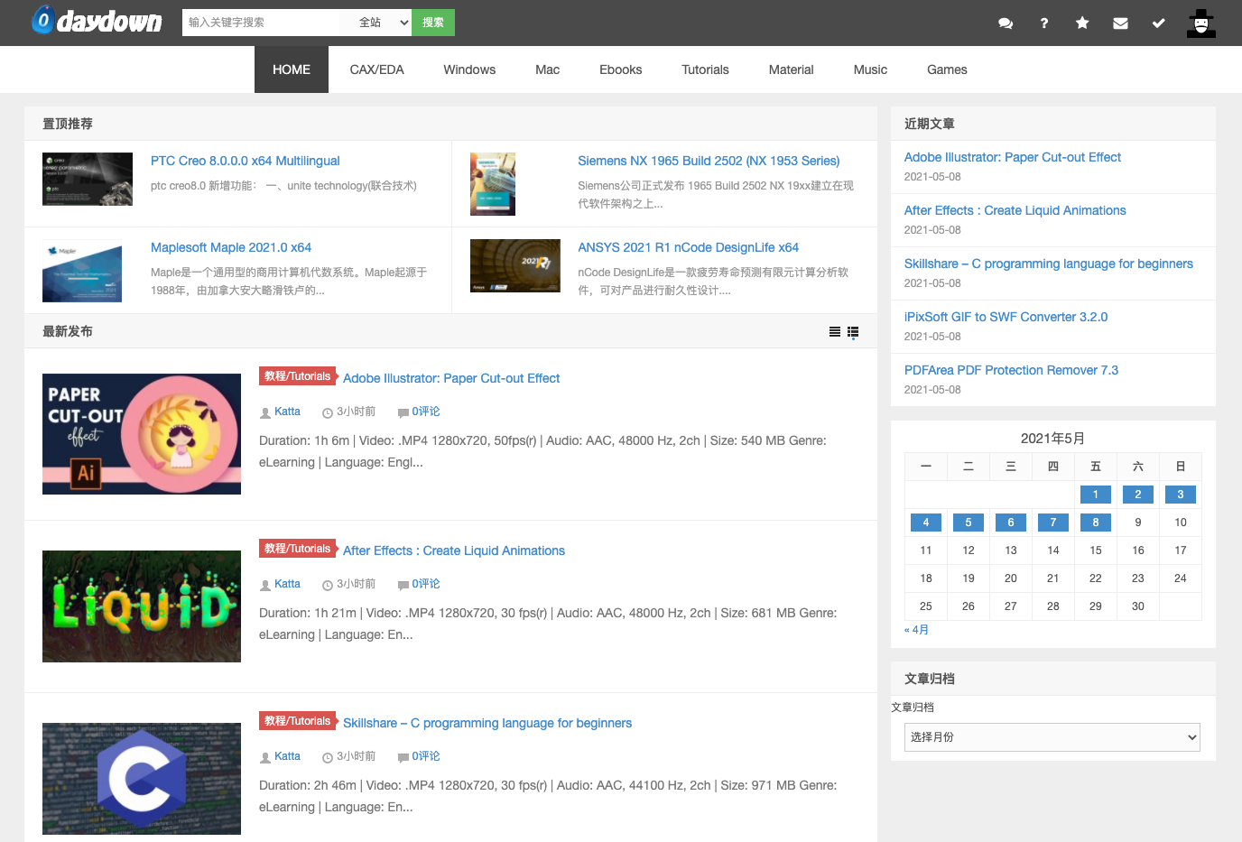The height and width of the screenshot is (842, 1242).
Task: Open ANSYS 2021 R1 nCode DesignLife link
Action: click(x=688, y=247)
